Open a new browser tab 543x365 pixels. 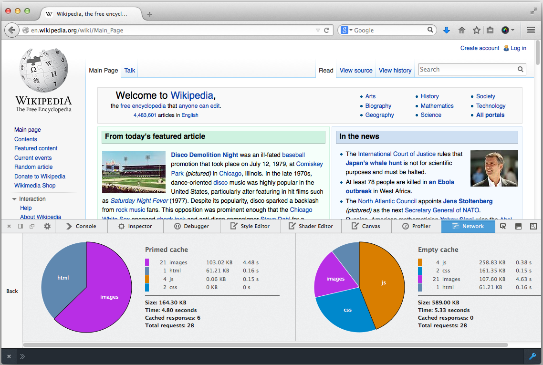coord(150,14)
